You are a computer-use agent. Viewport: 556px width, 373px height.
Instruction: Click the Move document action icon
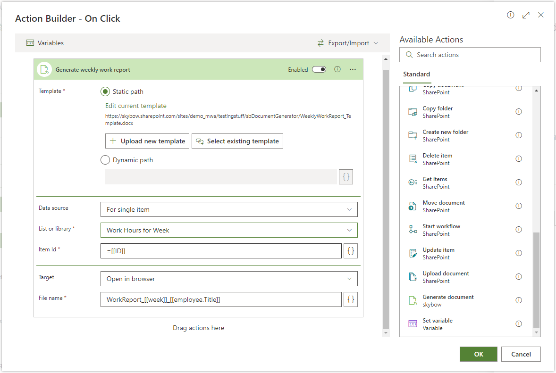click(413, 206)
